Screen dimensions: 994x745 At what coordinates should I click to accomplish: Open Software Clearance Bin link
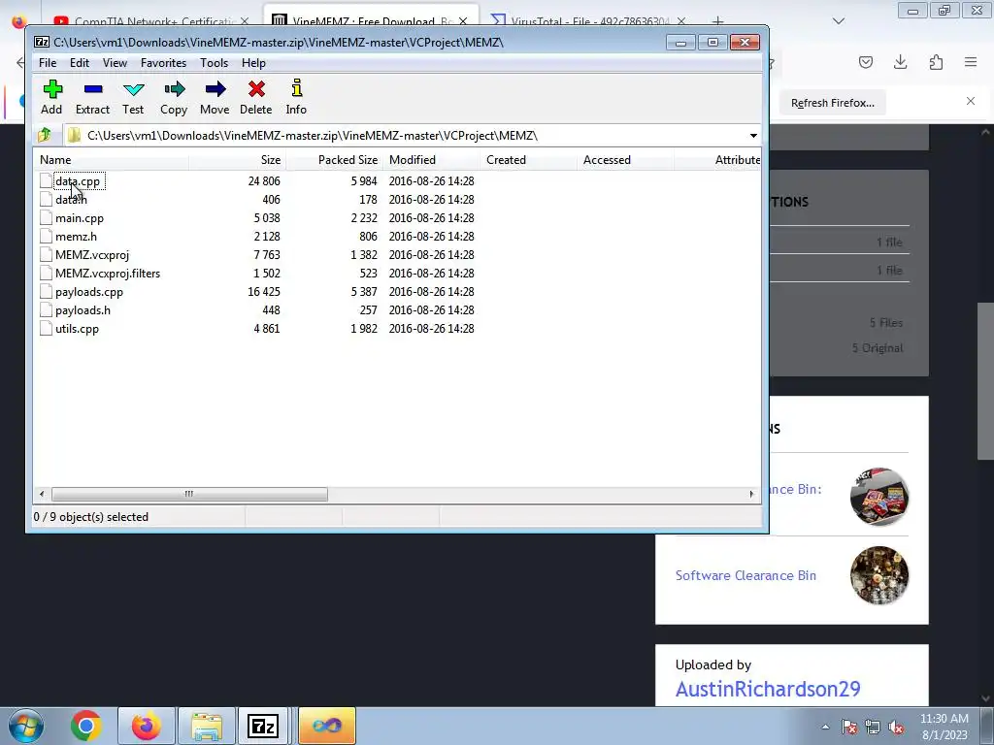[745, 575]
